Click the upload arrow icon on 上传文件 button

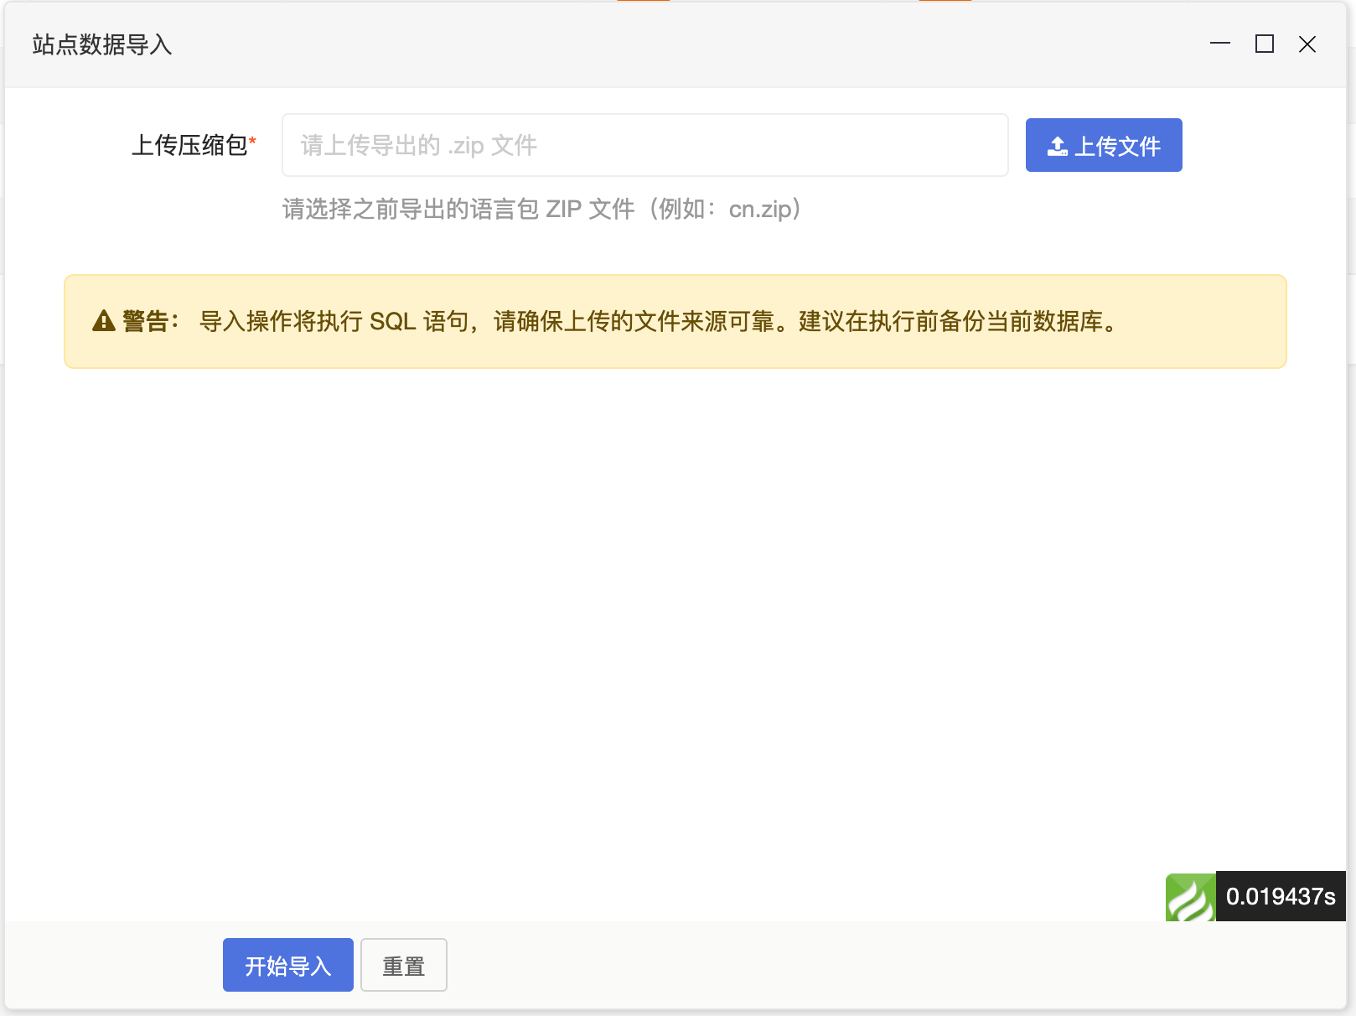click(1058, 144)
